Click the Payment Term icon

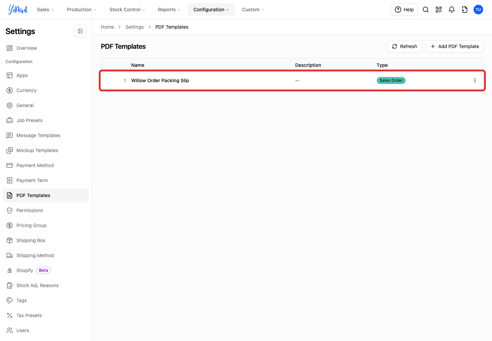pyautogui.click(x=10, y=180)
